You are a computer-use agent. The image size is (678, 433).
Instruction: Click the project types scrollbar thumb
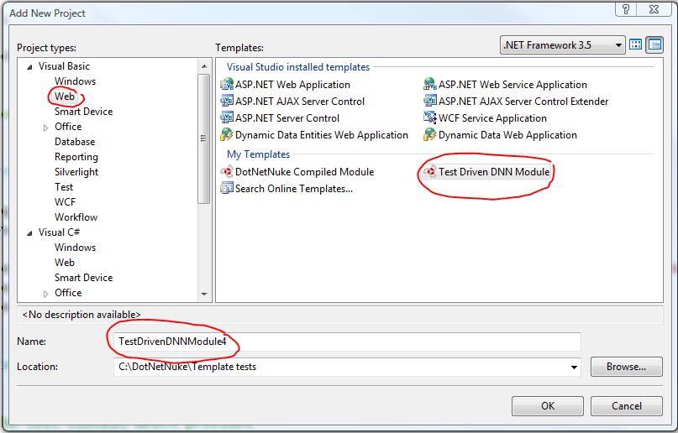pyautogui.click(x=203, y=138)
